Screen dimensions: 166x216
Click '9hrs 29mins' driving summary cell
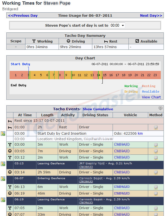coord(75,47)
